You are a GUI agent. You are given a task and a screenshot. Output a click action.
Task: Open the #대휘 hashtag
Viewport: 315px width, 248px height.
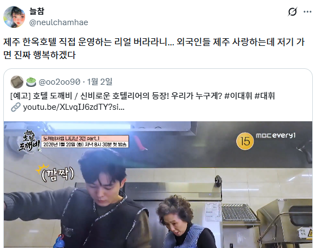[265, 96]
